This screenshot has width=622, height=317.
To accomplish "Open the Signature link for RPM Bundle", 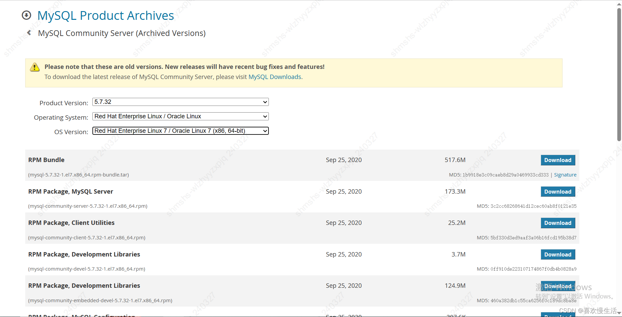I will pyautogui.click(x=565, y=175).
